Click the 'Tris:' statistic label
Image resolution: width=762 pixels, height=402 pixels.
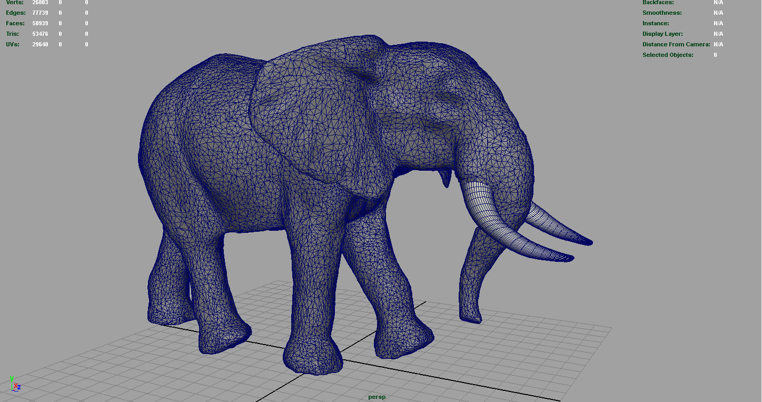(13, 34)
